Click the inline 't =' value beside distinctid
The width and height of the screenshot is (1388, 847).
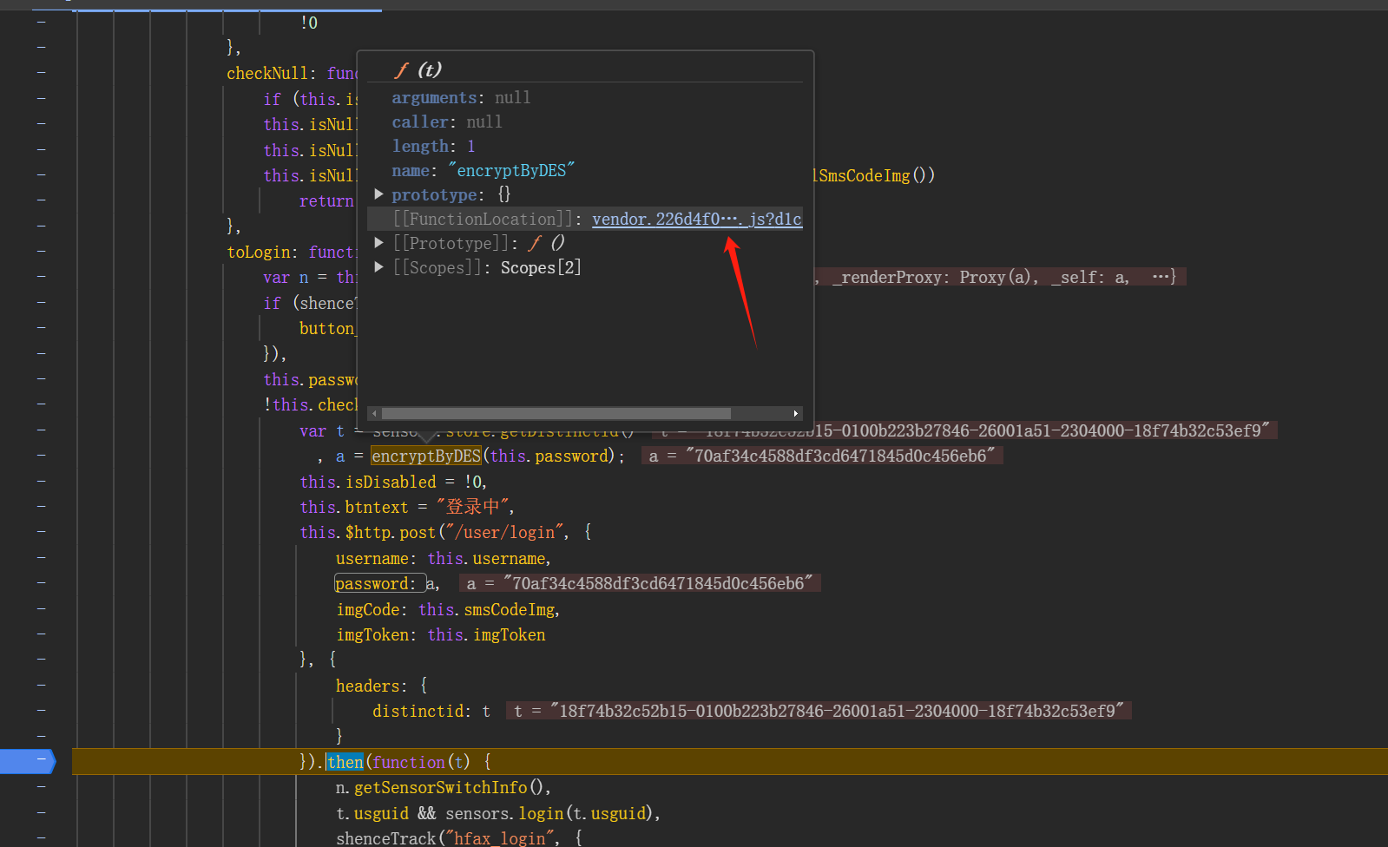click(x=819, y=711)
